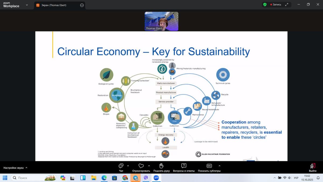Expand the reactions options arrow

[149, 166]
